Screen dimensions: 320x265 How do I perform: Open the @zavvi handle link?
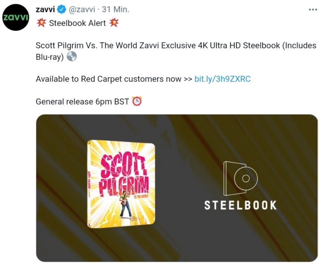coord(82,9)
